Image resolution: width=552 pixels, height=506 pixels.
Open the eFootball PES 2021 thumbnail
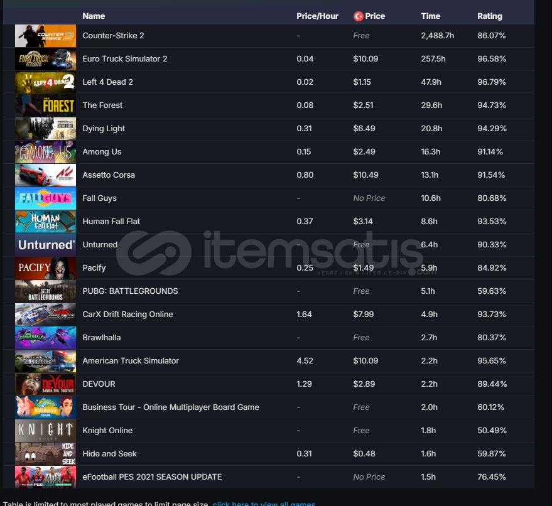pyautogui.click(x=45, y=476)
